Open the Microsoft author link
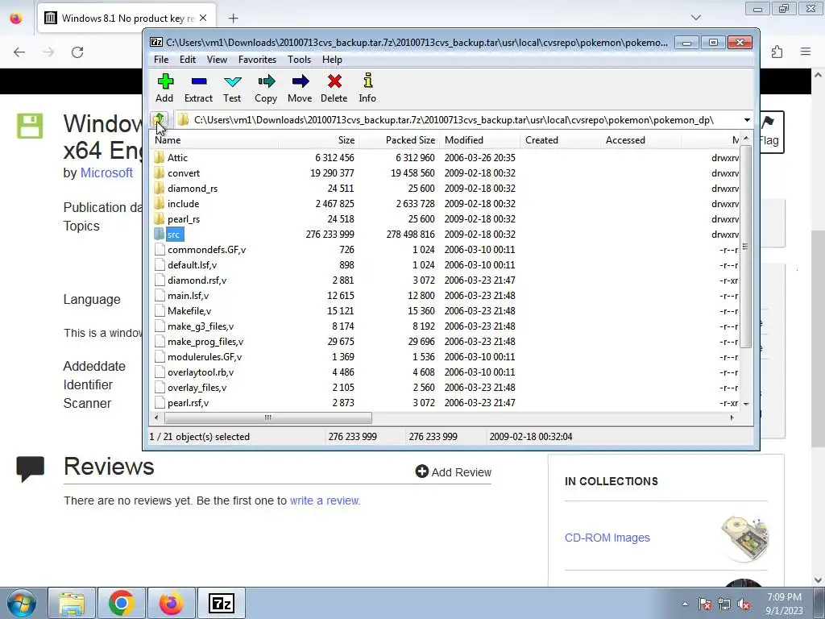Image resolution: width=825 pixels, height=619 pixels. (x=106, y=172)
